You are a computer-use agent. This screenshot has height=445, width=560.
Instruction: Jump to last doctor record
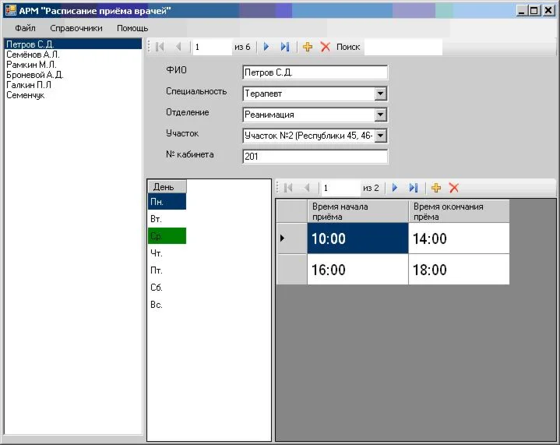pos(284,47)
